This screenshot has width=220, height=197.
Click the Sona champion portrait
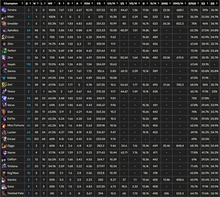pos(4,186)
